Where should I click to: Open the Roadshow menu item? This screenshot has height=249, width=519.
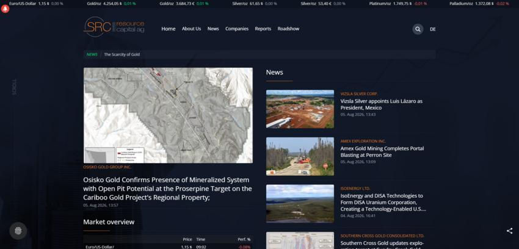(288, 29)
